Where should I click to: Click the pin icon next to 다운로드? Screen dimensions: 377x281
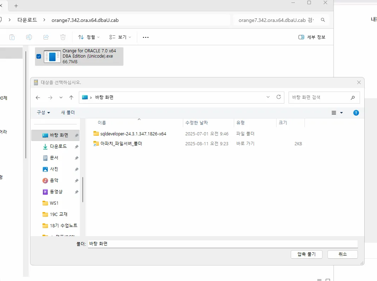coord(76,147)
